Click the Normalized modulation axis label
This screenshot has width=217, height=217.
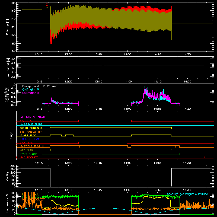pyautogui.click(x=7, y=95)
